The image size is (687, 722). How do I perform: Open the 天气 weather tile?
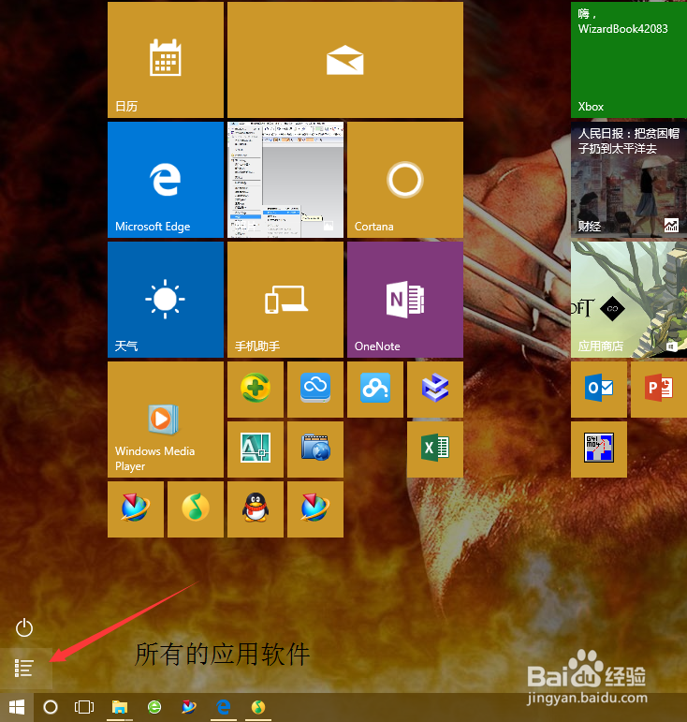165,300
